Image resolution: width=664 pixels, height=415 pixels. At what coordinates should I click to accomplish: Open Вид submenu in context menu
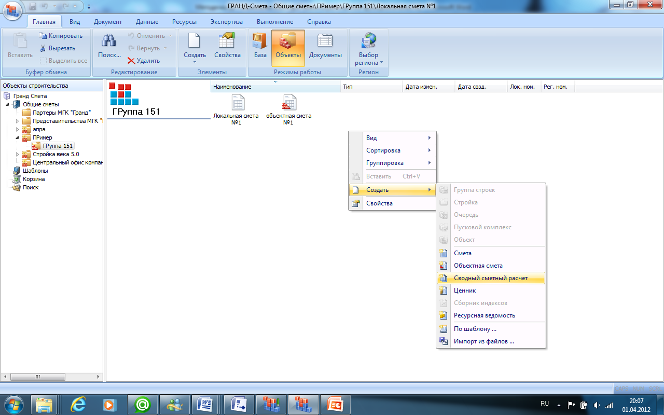click(392, 138)
